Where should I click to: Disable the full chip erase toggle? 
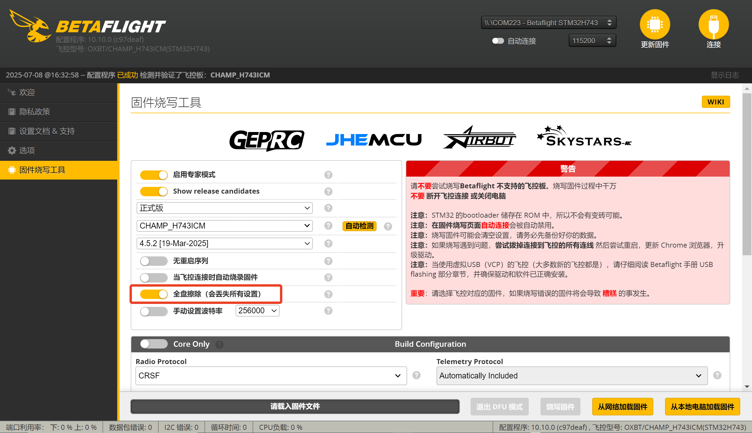point(154,294)
